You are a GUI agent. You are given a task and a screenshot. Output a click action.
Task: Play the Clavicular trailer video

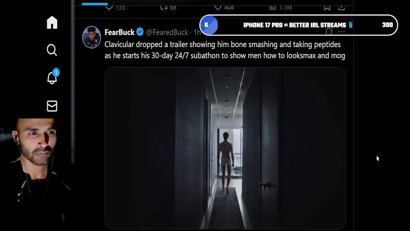click(225, 148)
